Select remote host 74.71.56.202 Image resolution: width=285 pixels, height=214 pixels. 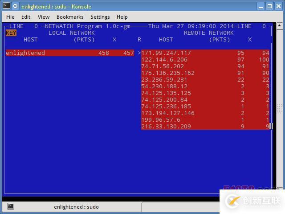pos(205,66)
